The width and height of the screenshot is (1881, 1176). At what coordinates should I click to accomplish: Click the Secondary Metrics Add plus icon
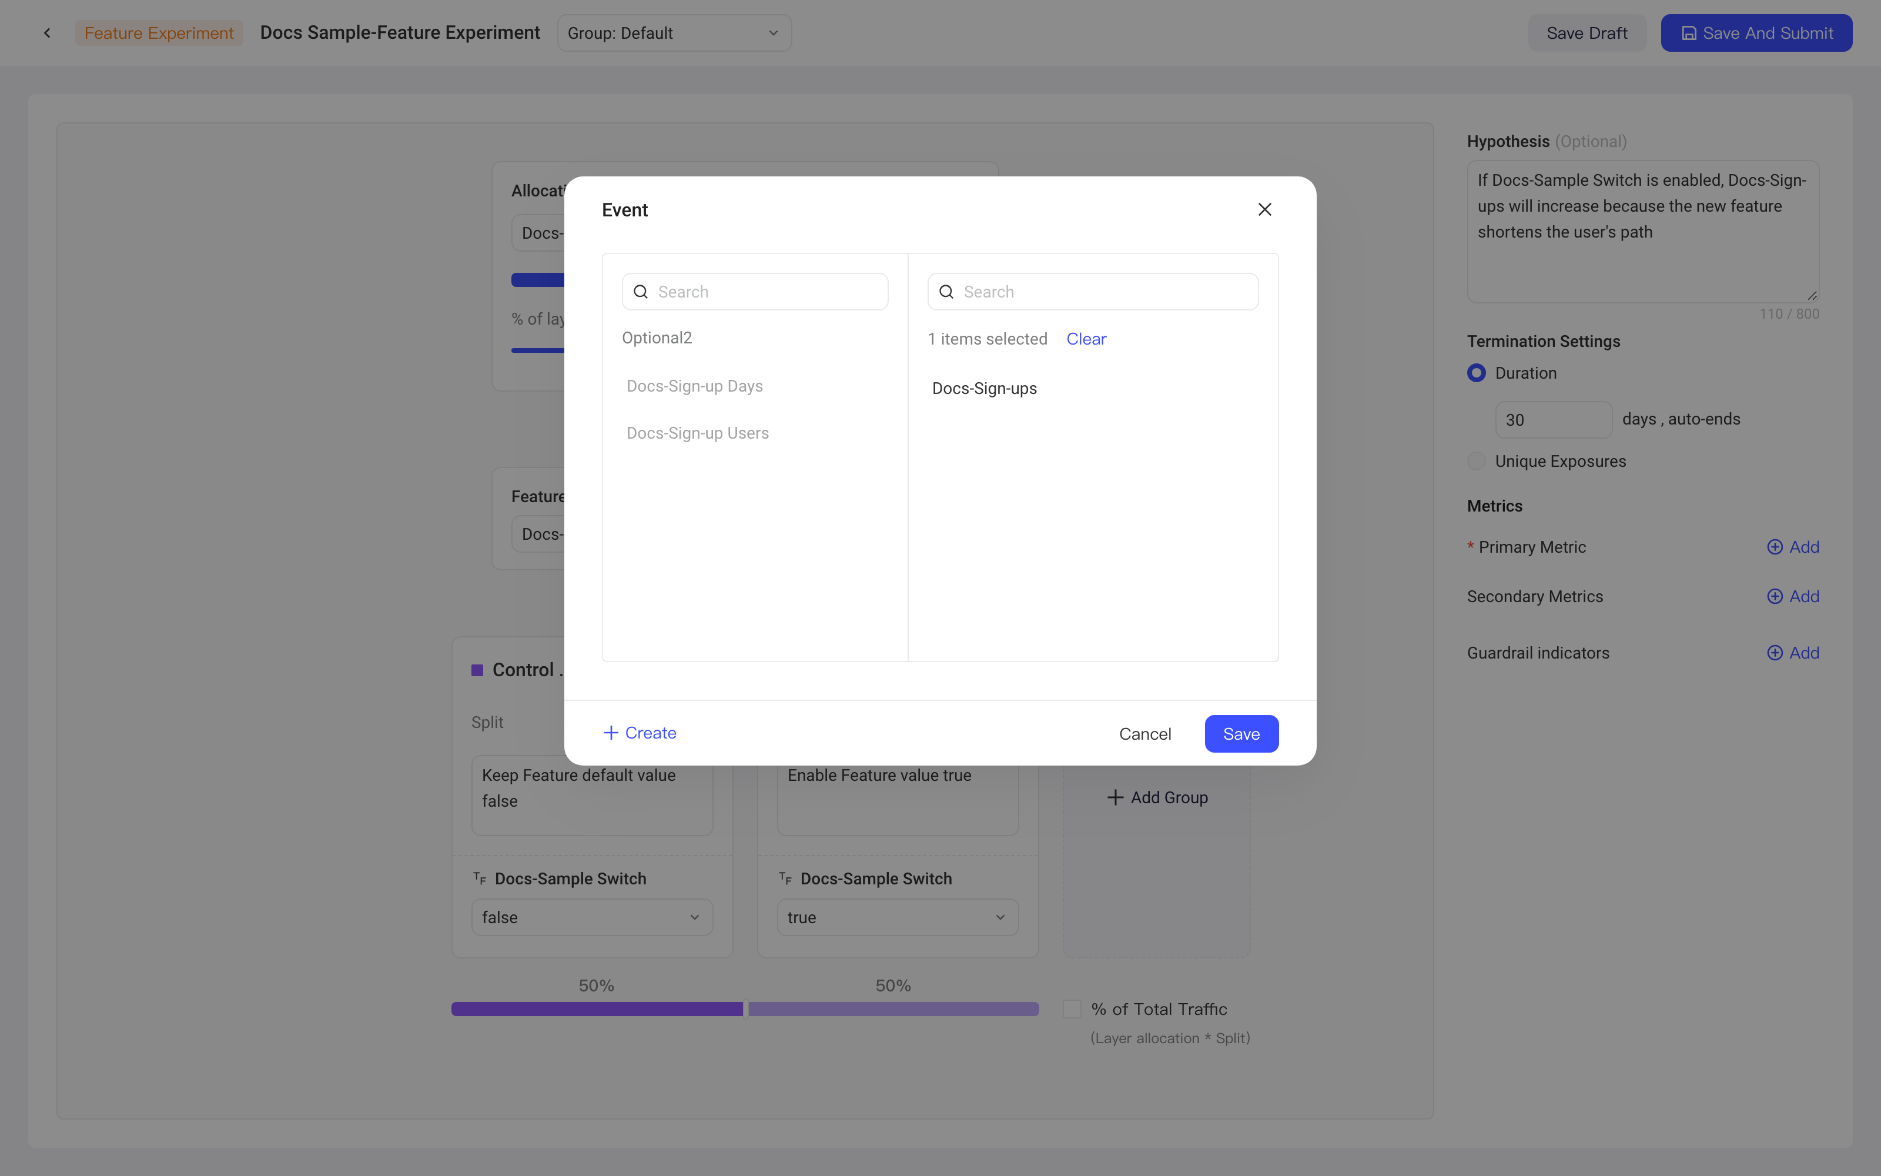pyautogui.click(x=1775, y=597)
